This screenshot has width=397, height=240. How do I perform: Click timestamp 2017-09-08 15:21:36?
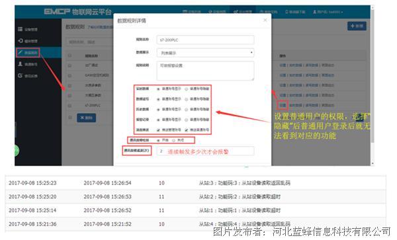point(32,224)
